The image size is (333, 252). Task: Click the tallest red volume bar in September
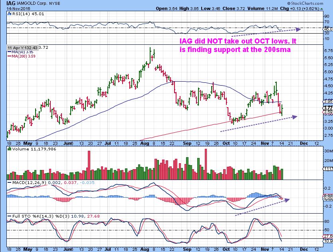pyautogui.click(x=206, y=164)
